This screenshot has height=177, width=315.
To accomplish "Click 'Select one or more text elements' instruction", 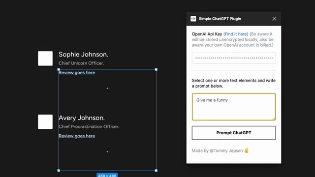I will pos(234,83).
